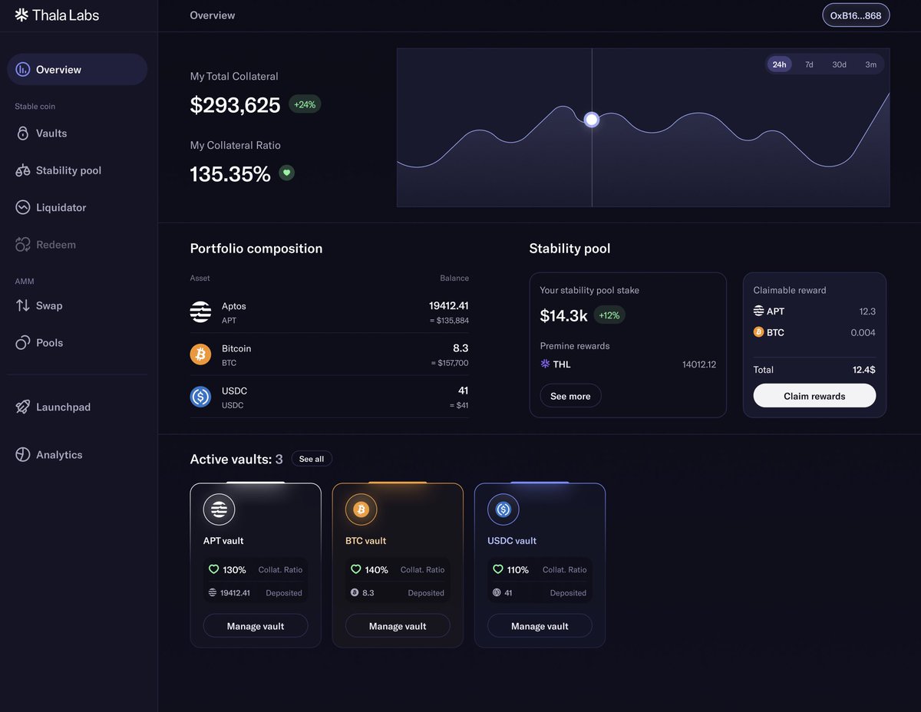Image resolution: width=921 pixels, height=712 pixels.
Task: Click the APT icon in Claimable reward
Action: tap(759, 311)
